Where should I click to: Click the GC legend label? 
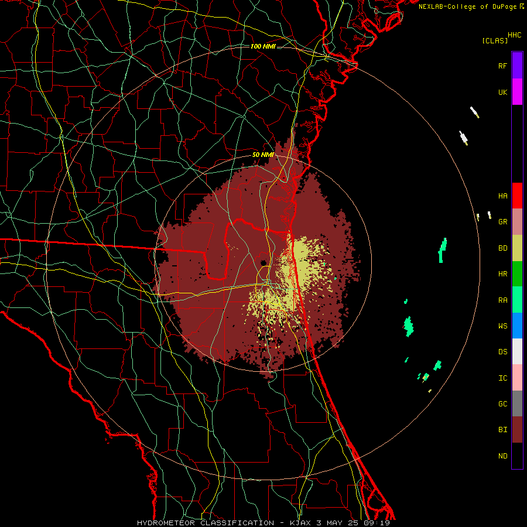click(502, 403)
